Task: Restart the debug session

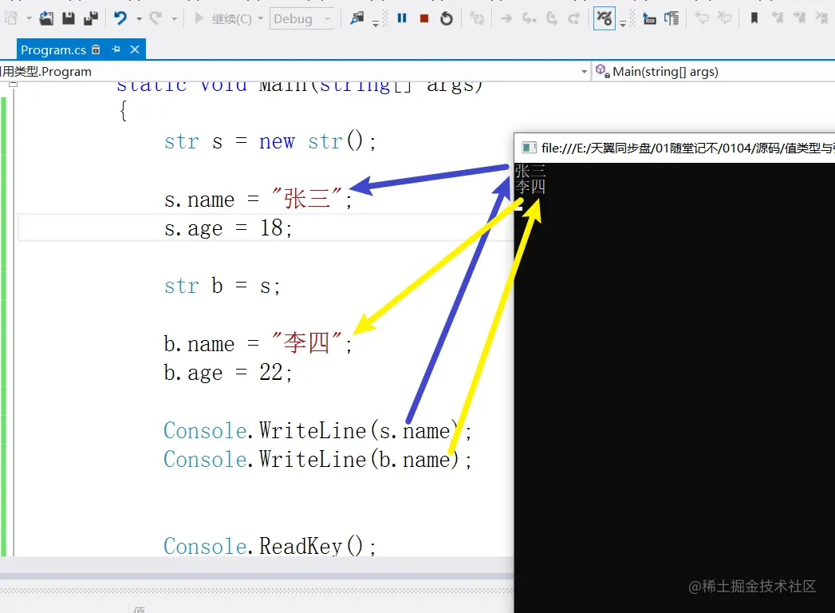Action: [x=447, y=18]
